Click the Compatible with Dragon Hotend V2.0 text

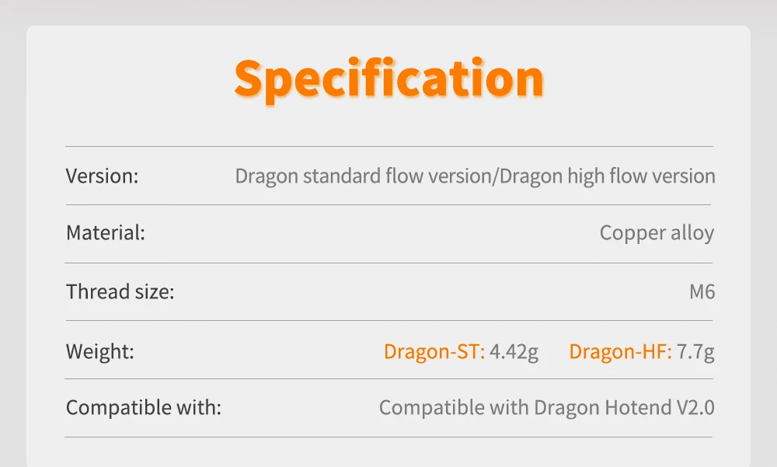(x=546, y=407)
